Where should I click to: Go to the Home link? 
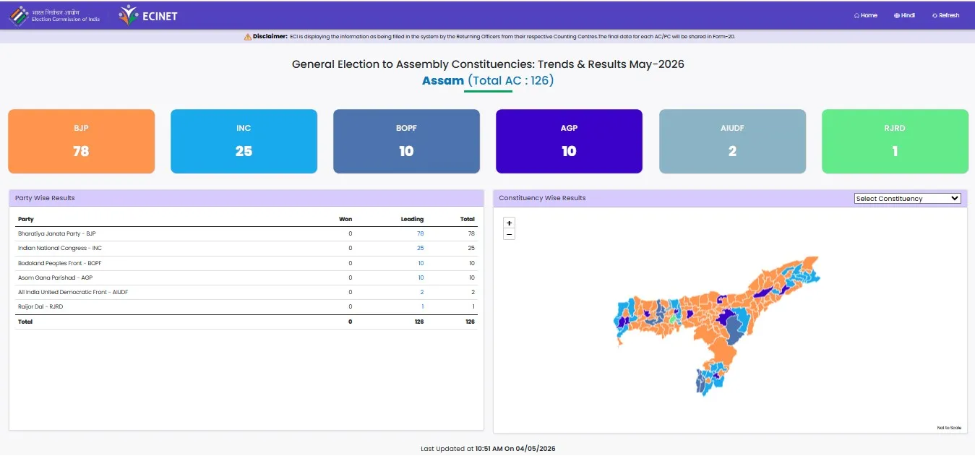tap(865, 15)
